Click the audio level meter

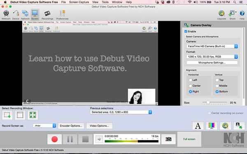pos(132,141)
